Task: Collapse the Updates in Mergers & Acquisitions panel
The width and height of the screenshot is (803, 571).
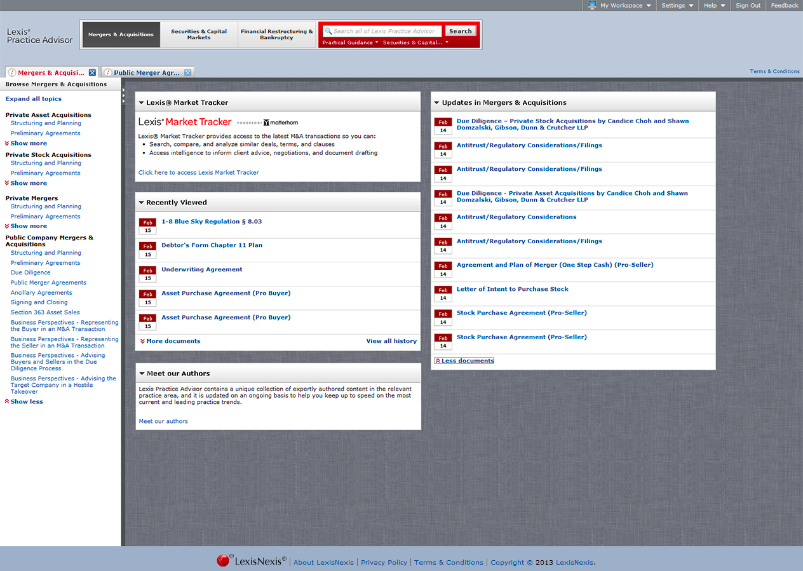Action: [437, 102]
